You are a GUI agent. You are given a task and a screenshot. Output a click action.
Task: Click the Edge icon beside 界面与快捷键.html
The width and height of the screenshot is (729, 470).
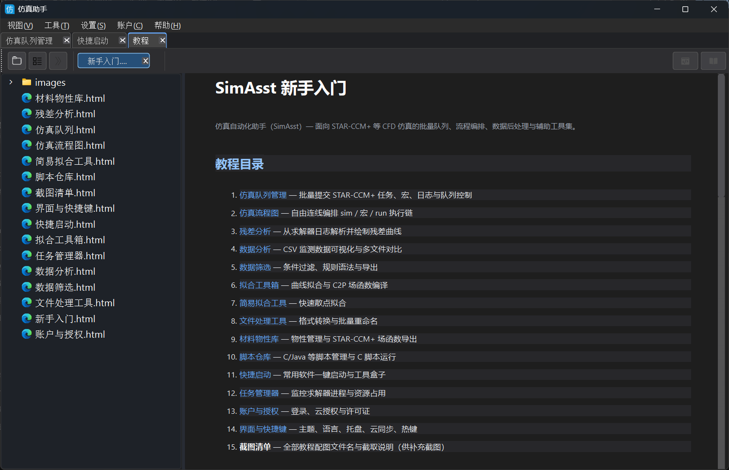tap(27, 208)
